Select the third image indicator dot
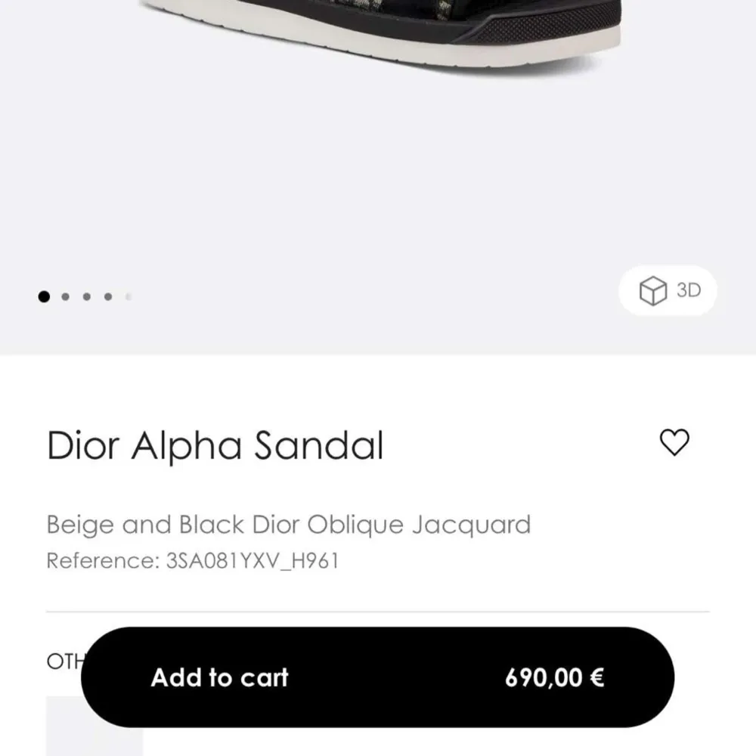 coord(85,296)
